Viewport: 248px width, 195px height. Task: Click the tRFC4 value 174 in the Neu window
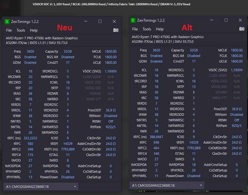[30, 155]
